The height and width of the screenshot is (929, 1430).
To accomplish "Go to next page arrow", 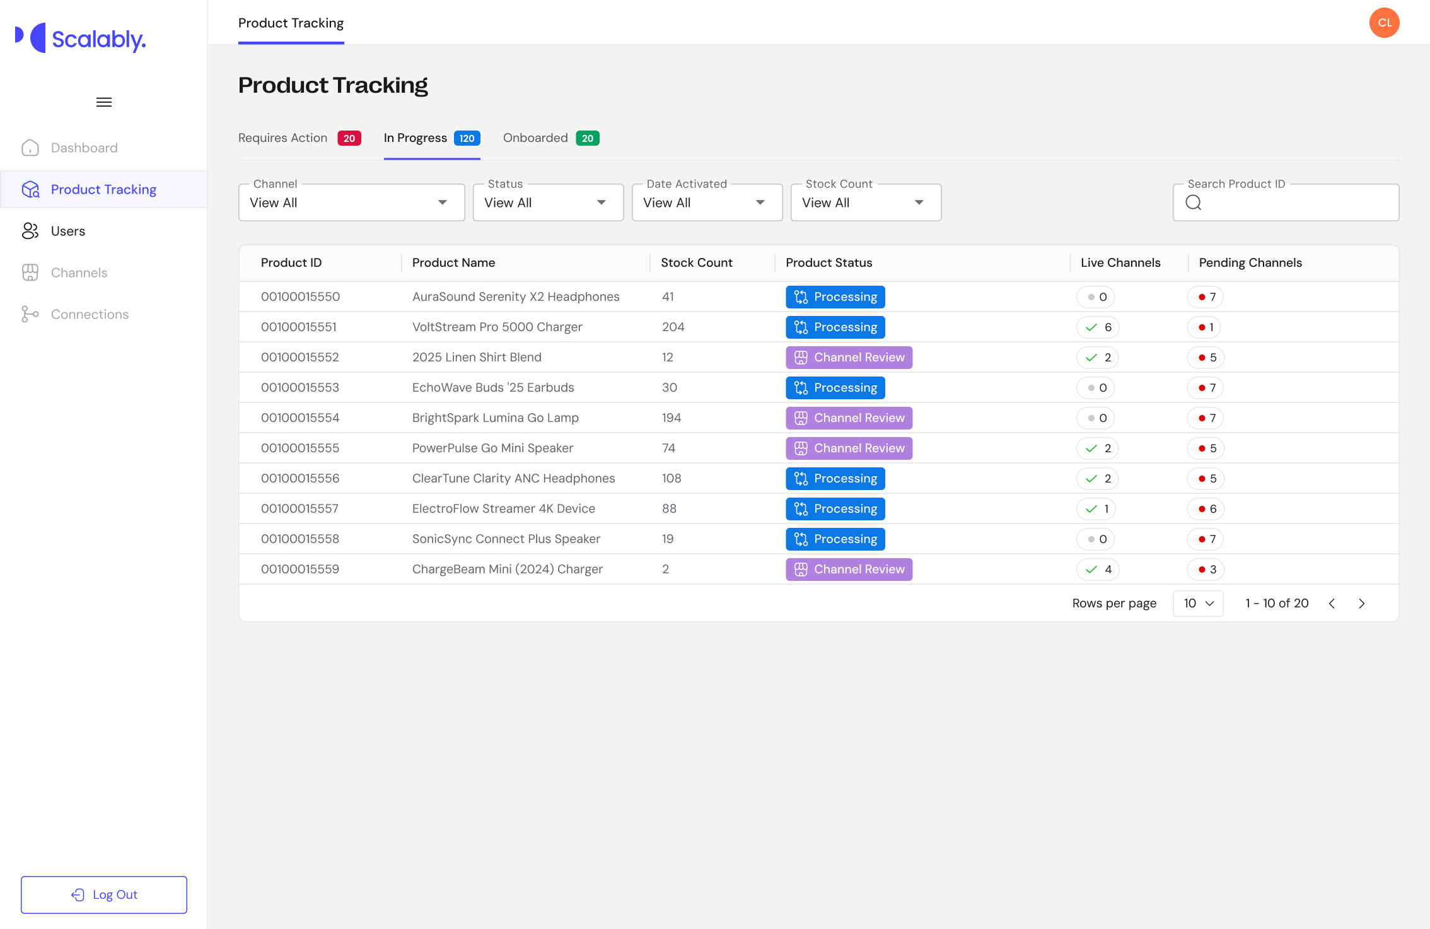I will tap(1361, 604).
